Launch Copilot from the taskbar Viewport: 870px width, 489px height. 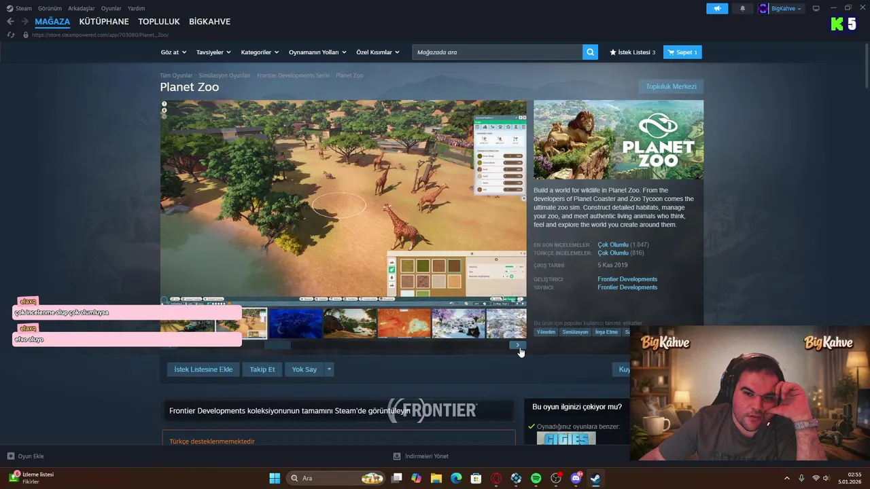[417, 478]
